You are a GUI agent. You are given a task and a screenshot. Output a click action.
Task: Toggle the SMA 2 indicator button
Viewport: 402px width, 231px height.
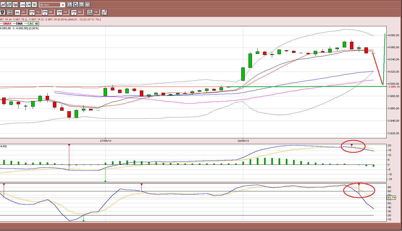pos(74,12)
